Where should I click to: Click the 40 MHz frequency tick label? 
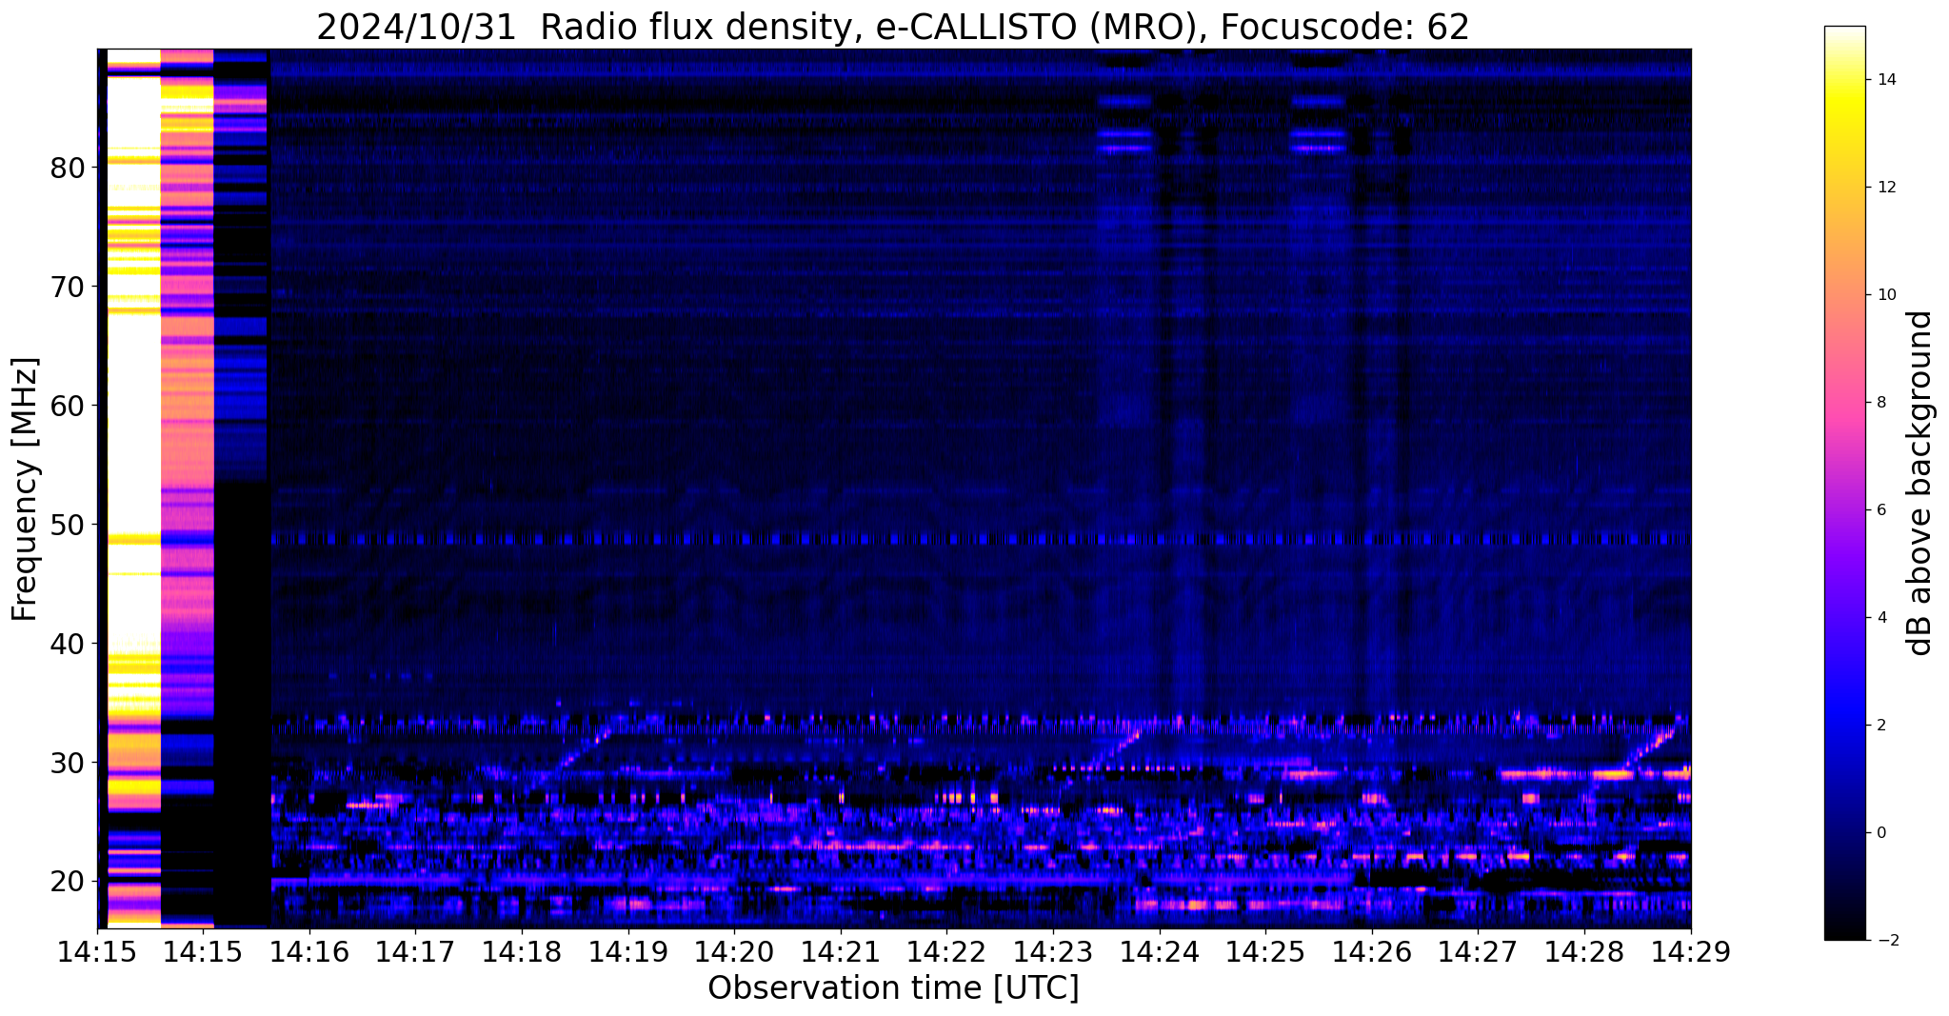(x=67, y=644)
